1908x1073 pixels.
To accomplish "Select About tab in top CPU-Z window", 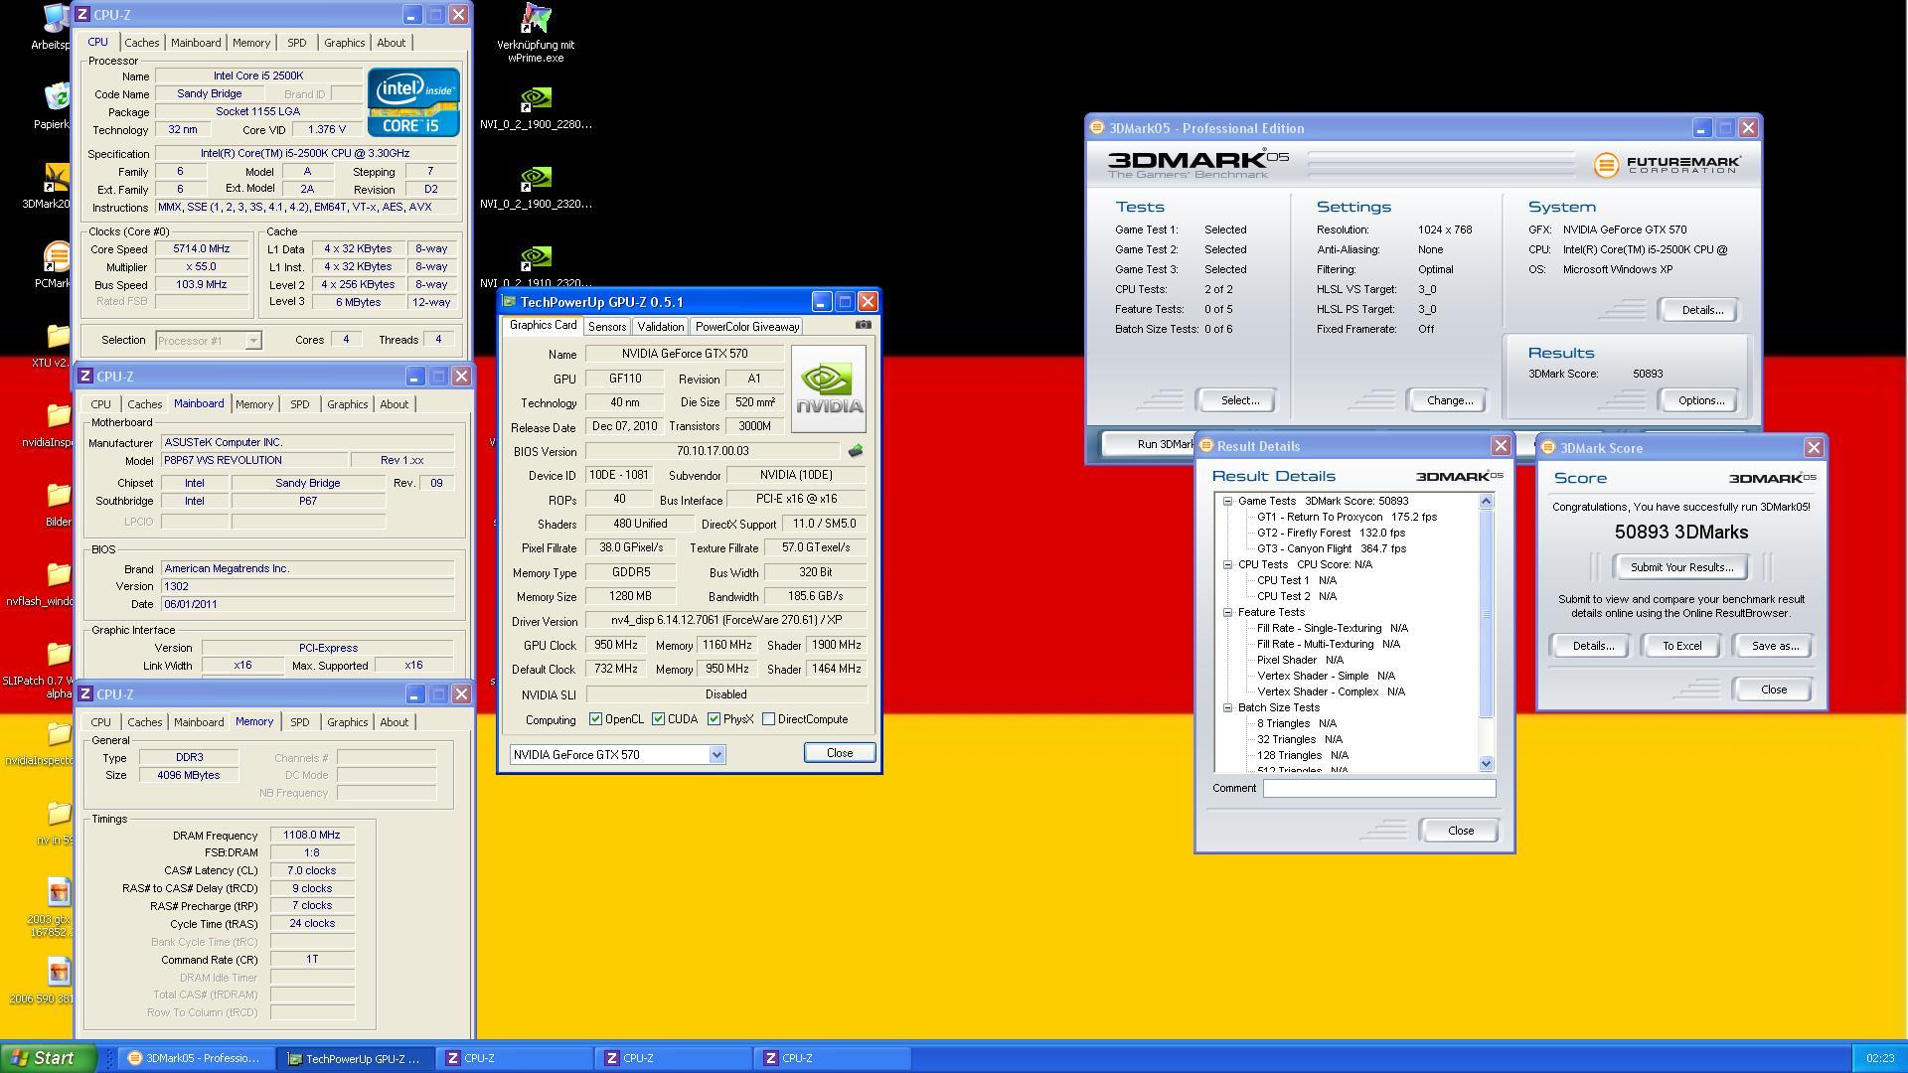I will 391,43.
